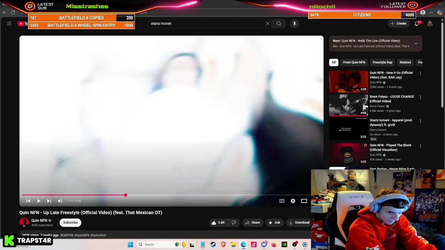Screen dimensions: 445x250
Task: Open Steam from the taskbar
Action: [213, 245]
